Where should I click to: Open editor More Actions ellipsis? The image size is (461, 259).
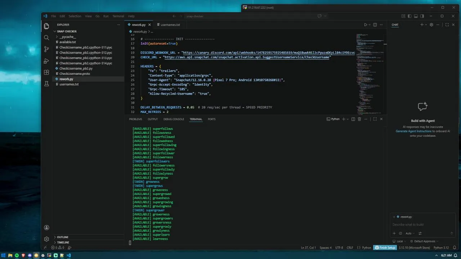click(381, 25)
